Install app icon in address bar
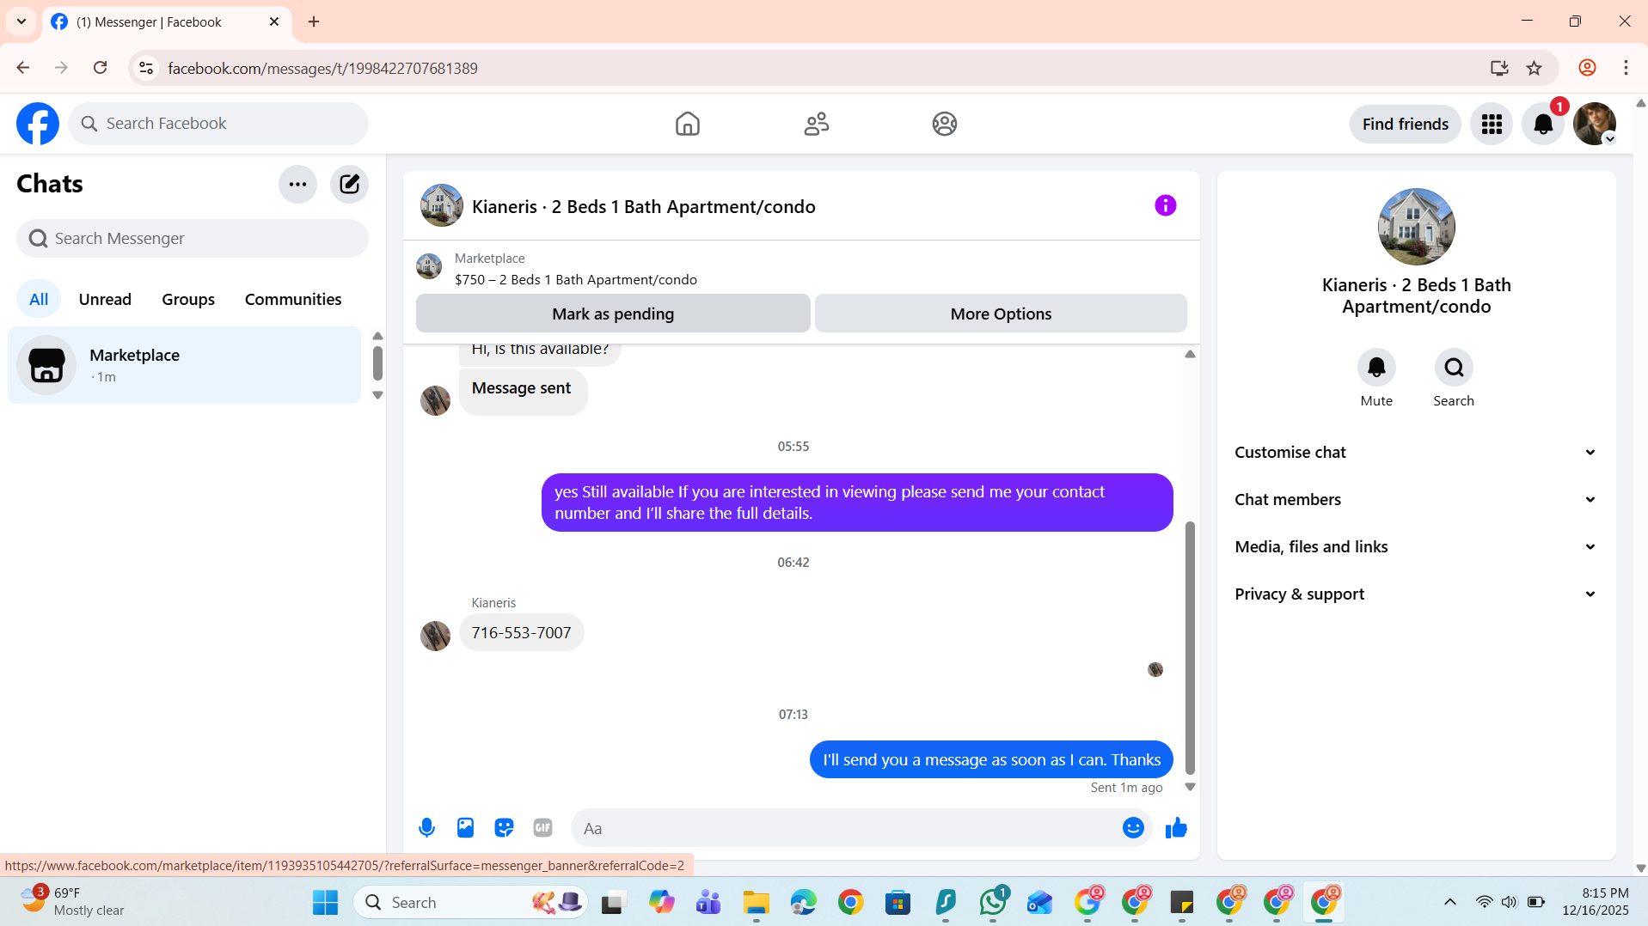The image size is (1648, 926). (1499, 68)
